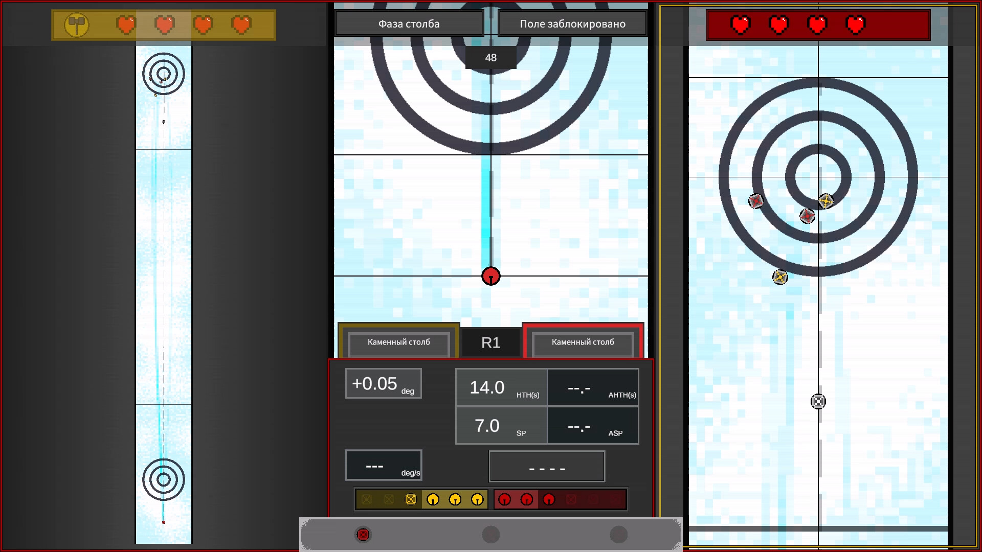Viewport: 982px width, 552px height.
Task: Click the Поле заблокировано button
Action: [572, 24]
